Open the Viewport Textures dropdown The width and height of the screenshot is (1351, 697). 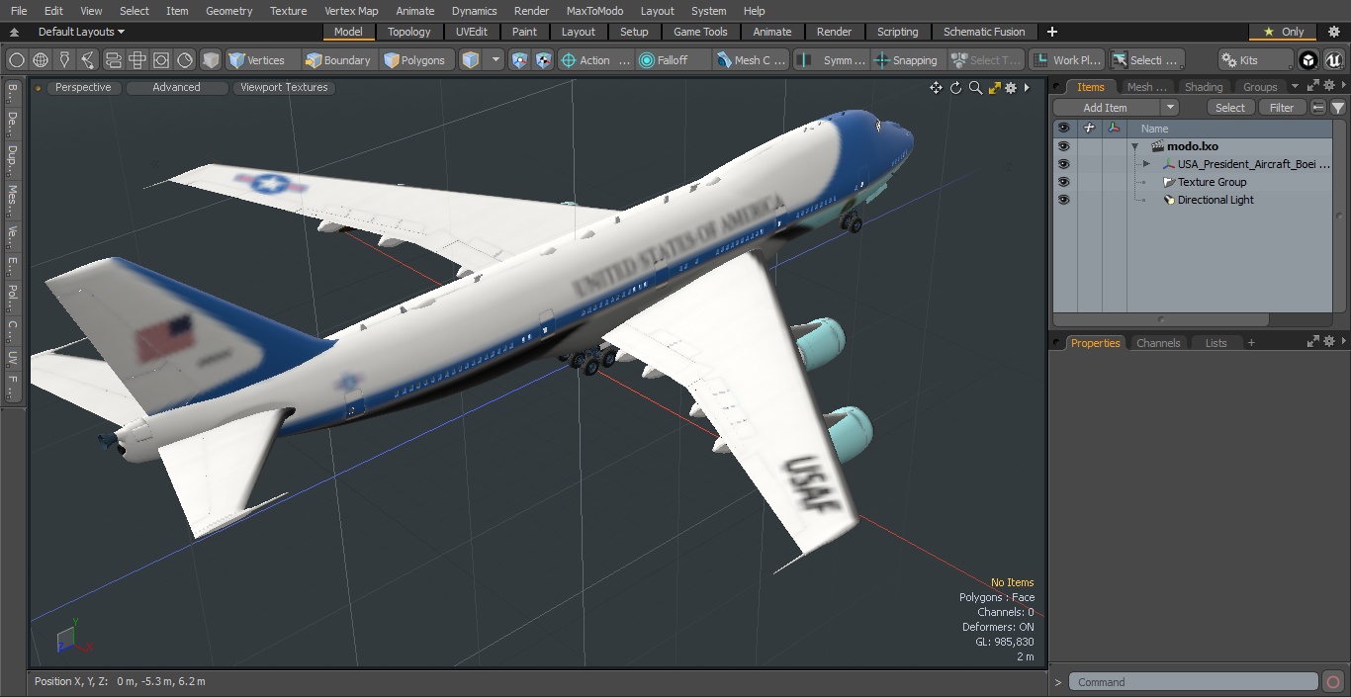point(284,87)
